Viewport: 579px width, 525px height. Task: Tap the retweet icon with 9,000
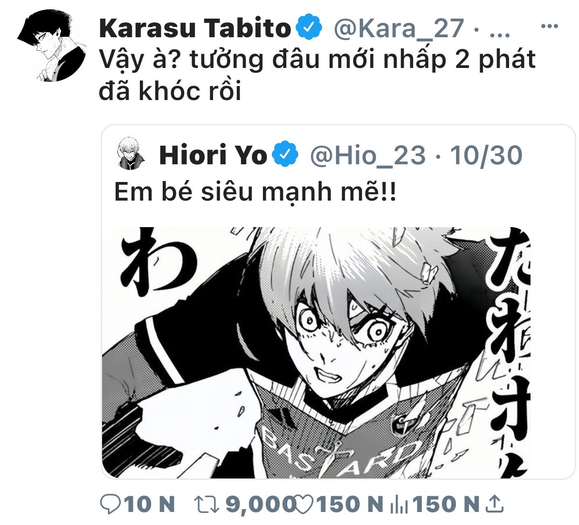207,504
